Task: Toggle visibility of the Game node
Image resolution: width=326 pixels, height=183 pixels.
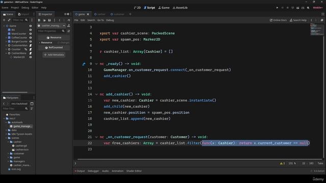Action: coord(31,26)
